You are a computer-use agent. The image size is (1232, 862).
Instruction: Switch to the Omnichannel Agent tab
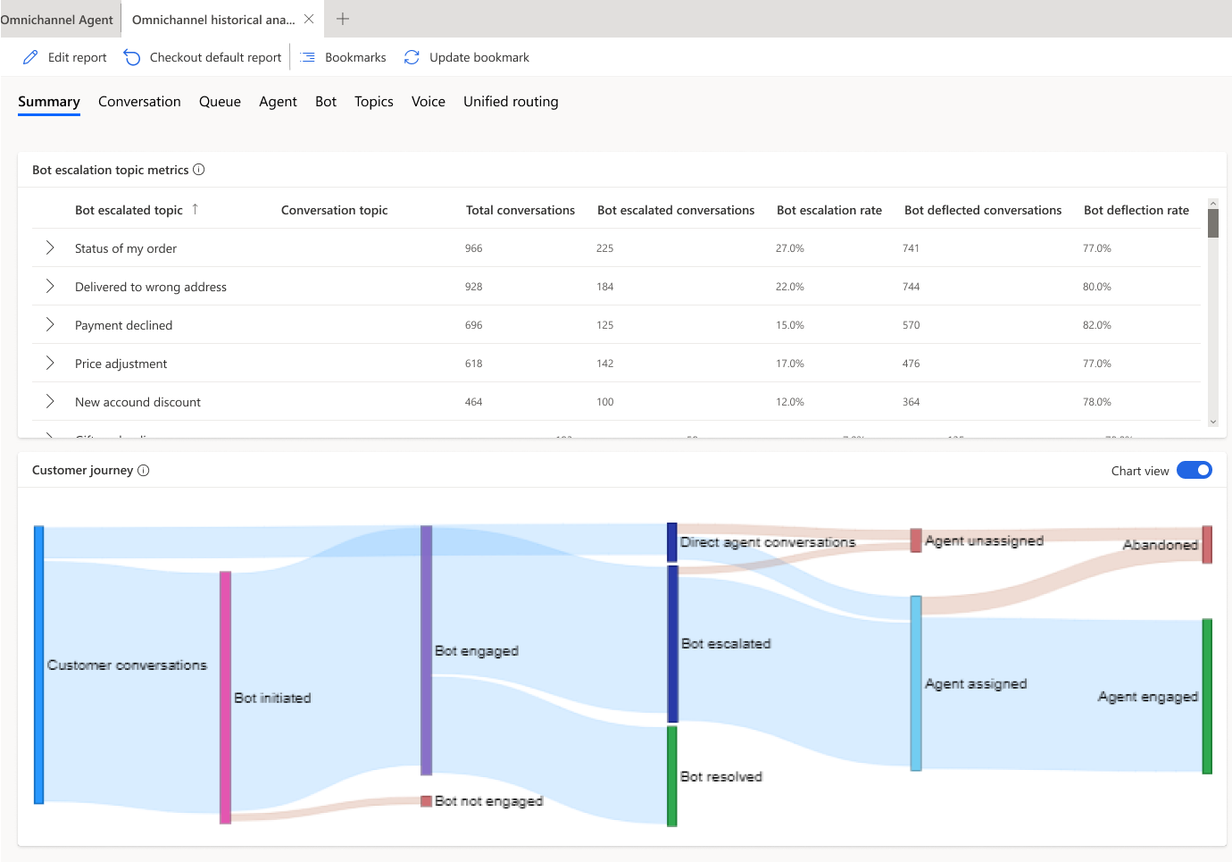tap(57, 20)
